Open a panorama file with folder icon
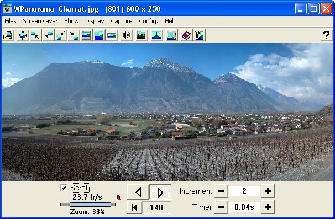 pyautogui.click(x=8, y=35)
